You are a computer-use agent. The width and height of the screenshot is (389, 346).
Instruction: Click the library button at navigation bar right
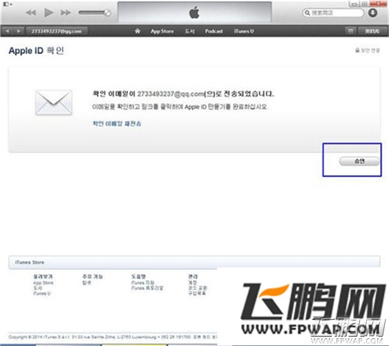(x=372, y=31)
